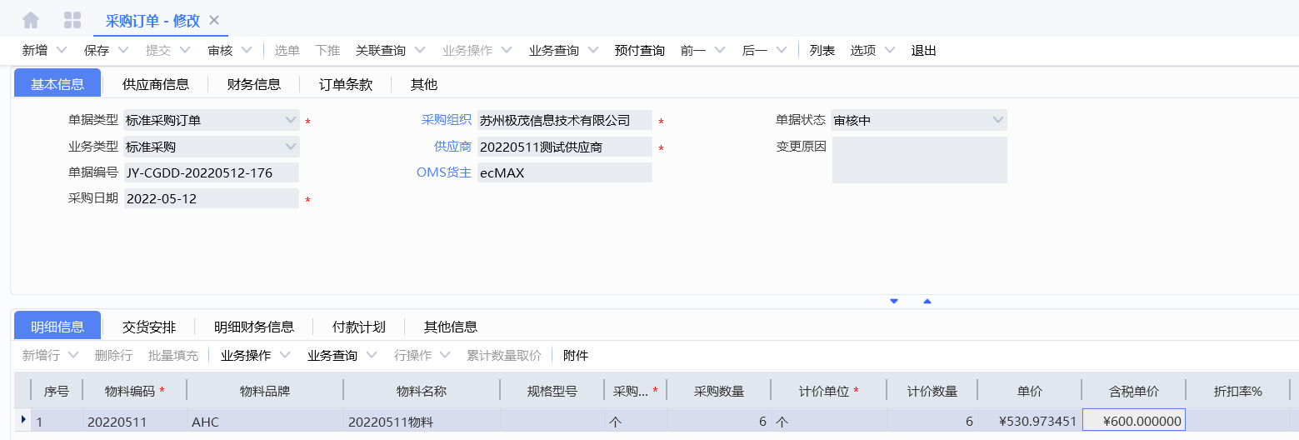1299x440 pixels.
Task: Switch to the 其他信息 tab
Action: 451,327
